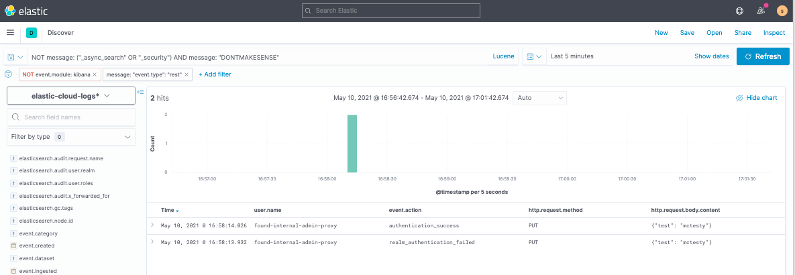
Task: Click the Inspect menu item
Action: click(x=774, y=33)
